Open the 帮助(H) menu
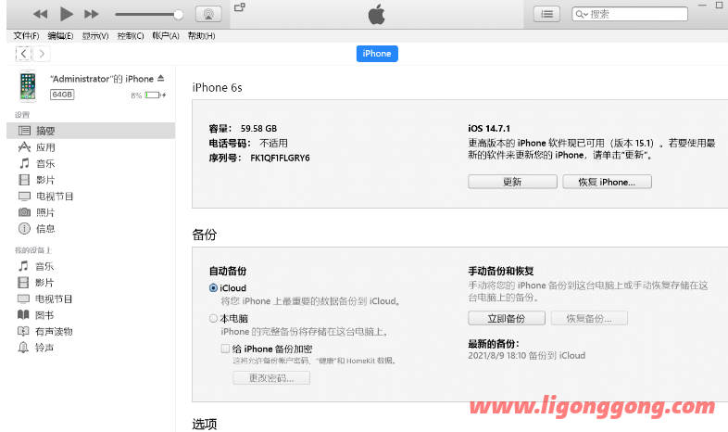Screen dimensions: 728x432 tap(201, 36)
